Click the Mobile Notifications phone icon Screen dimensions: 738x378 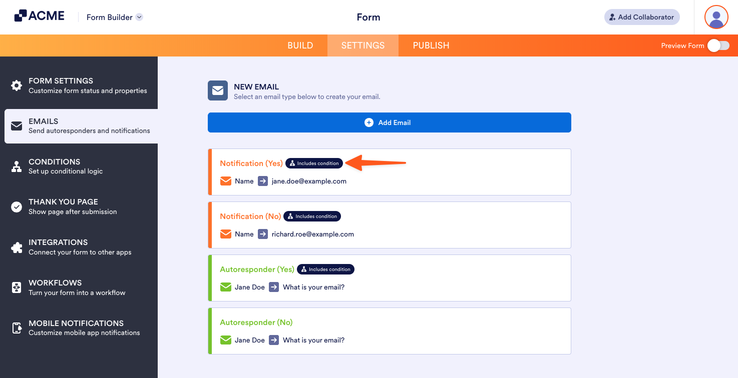[x=17, y=328]
